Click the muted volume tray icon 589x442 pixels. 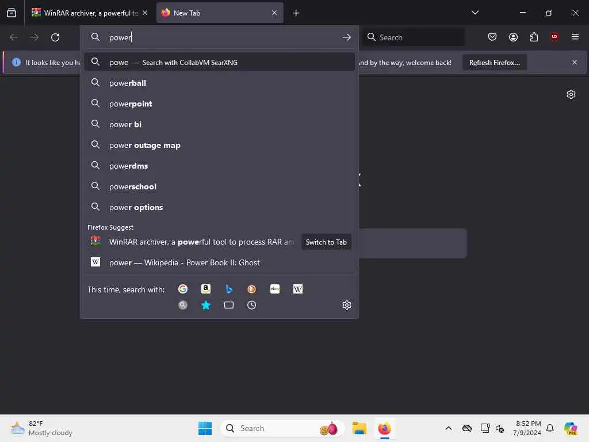(x=500, y=428)
